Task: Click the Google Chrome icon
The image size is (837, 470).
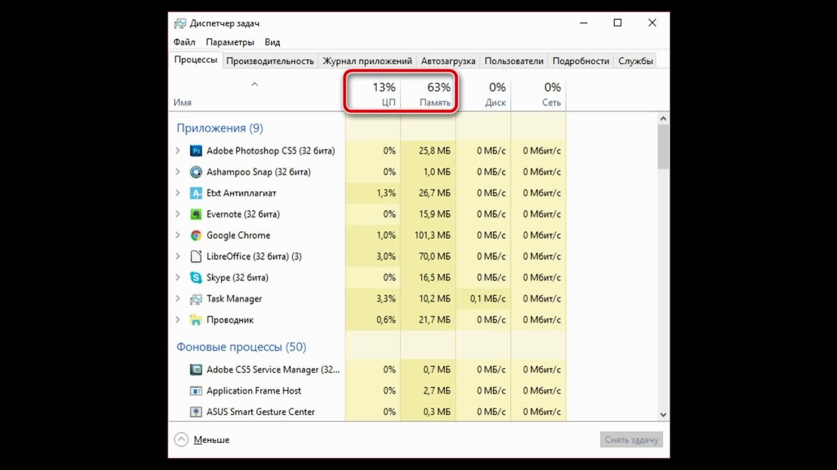Action: (x=196, y=236)
